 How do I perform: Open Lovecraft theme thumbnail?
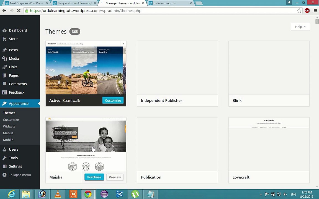click(269, 144)
